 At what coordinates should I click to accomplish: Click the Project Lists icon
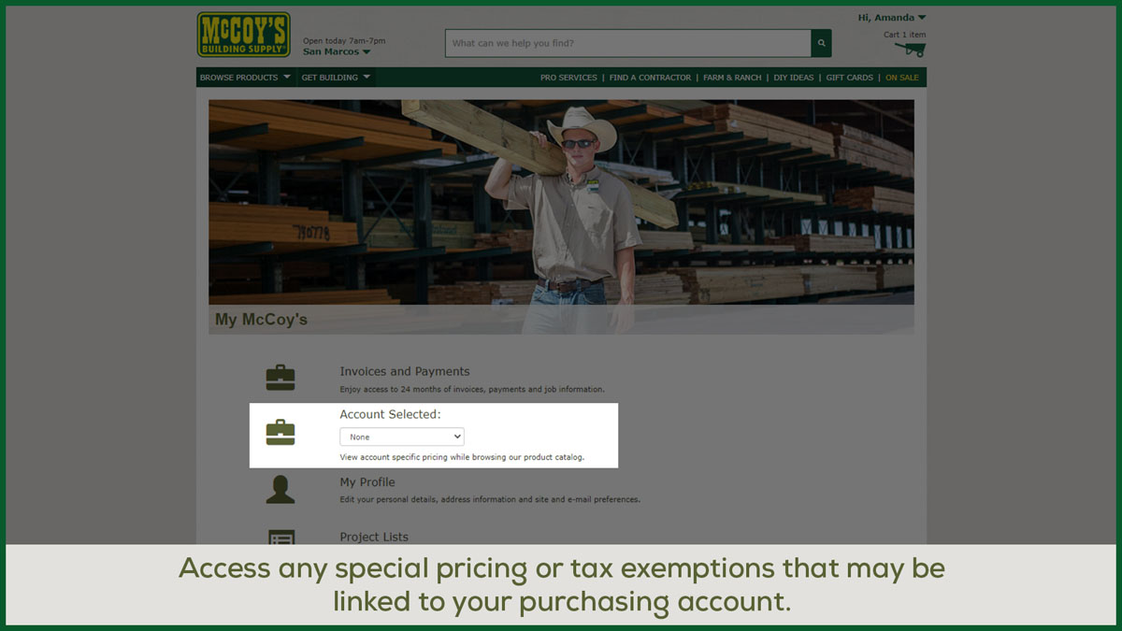point(280,538)
